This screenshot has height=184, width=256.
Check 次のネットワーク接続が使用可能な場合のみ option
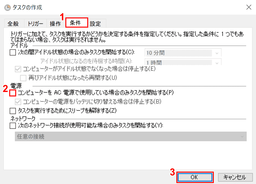pyautogui.click(x=13, y=126)
